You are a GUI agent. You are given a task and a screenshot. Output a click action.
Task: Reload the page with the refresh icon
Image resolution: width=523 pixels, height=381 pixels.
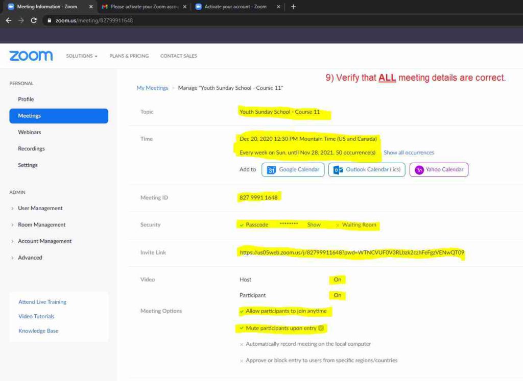[34, 20]
